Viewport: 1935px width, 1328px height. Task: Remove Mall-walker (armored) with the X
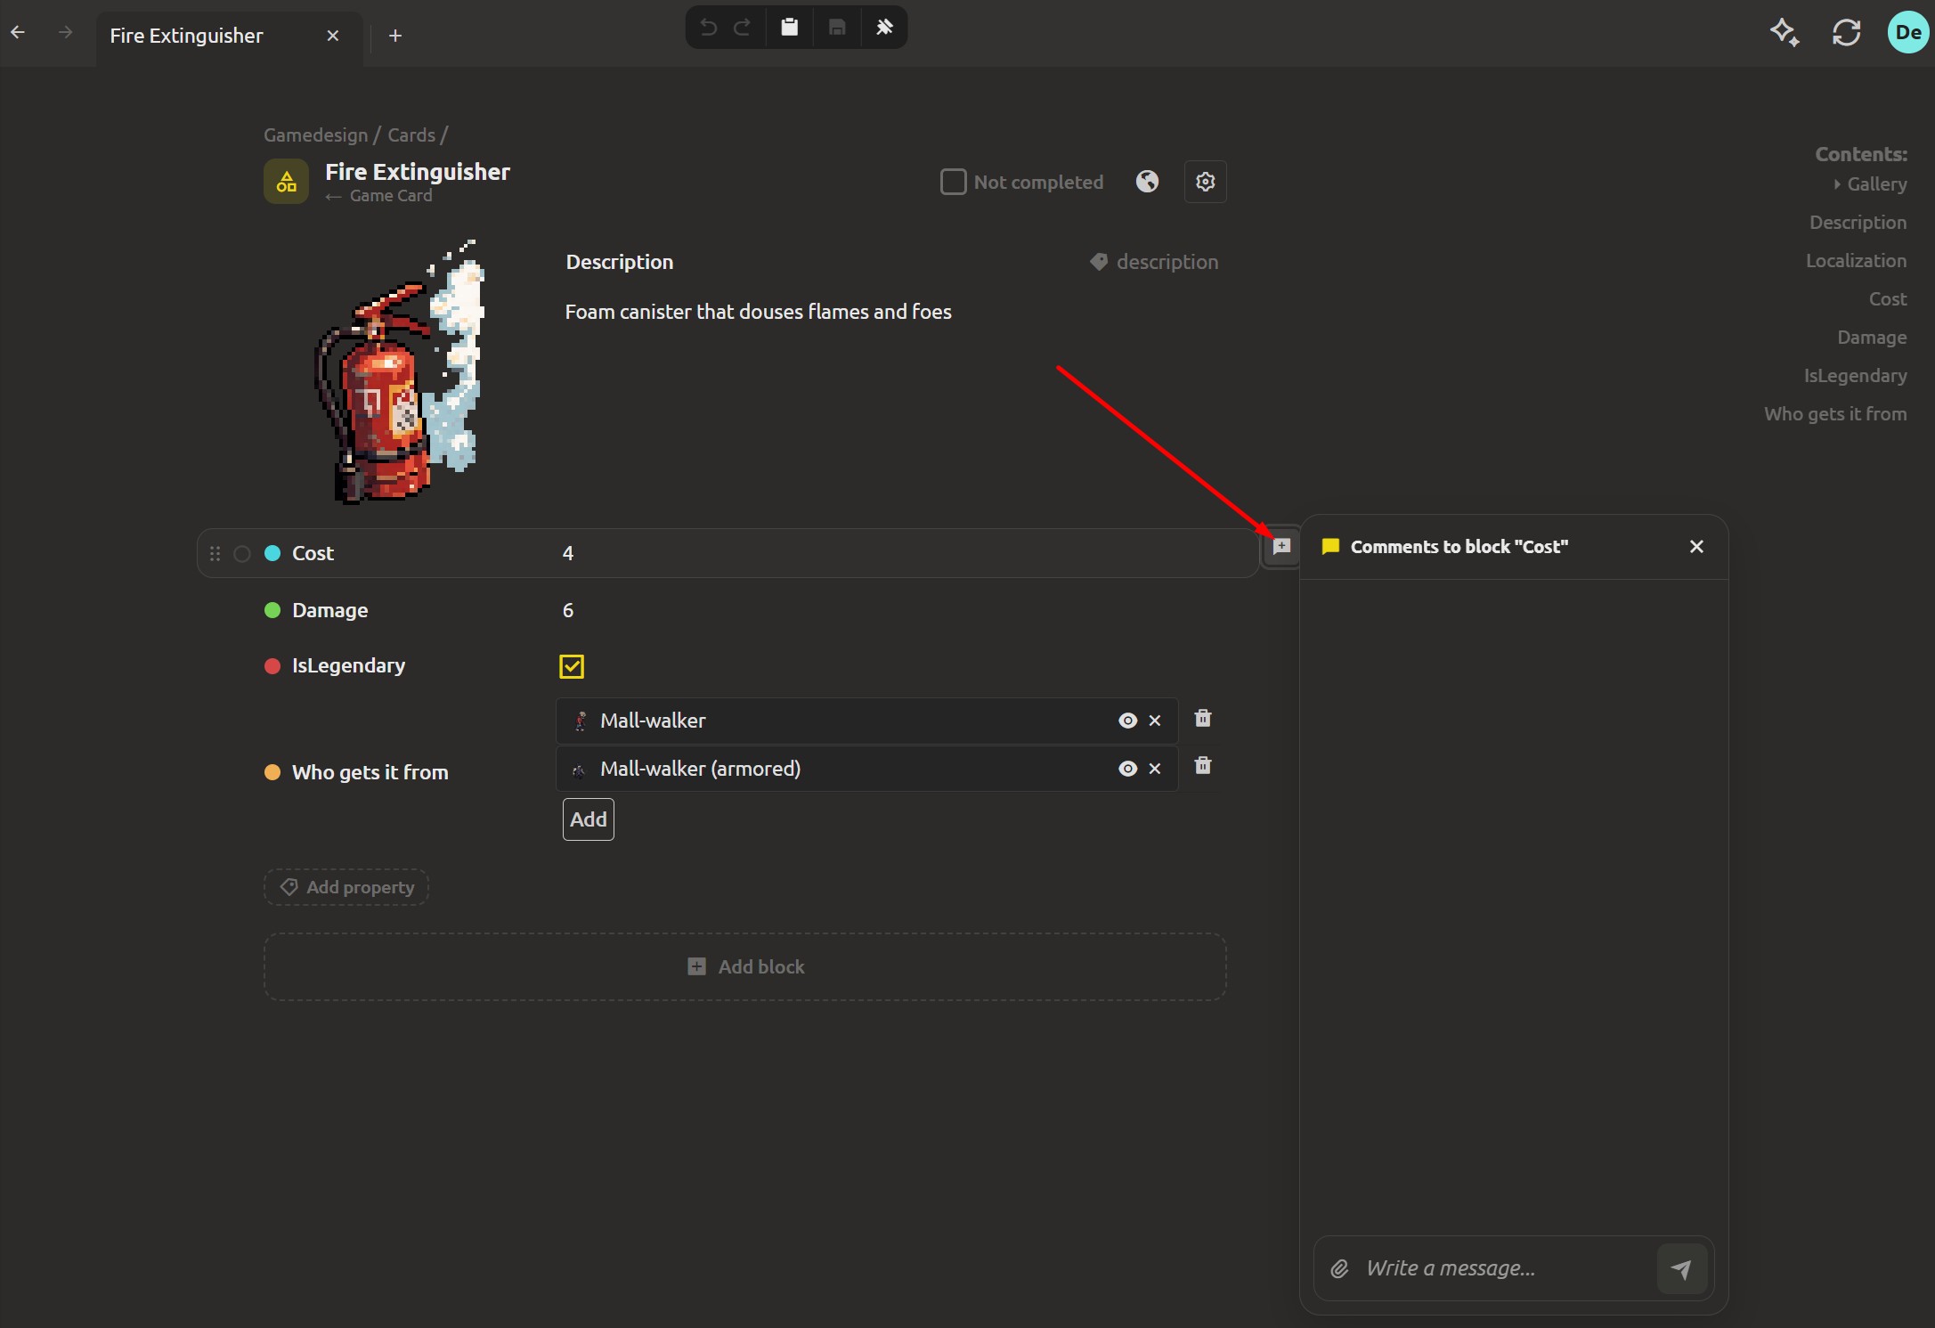pyautogui.click(x=1155, y=769)
